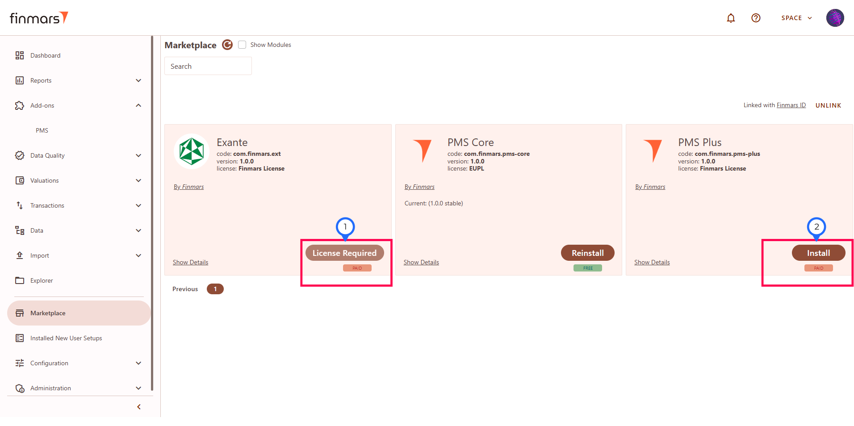
Task: Click the Add-ons puzzle icon
Action: tap(20, 105)
